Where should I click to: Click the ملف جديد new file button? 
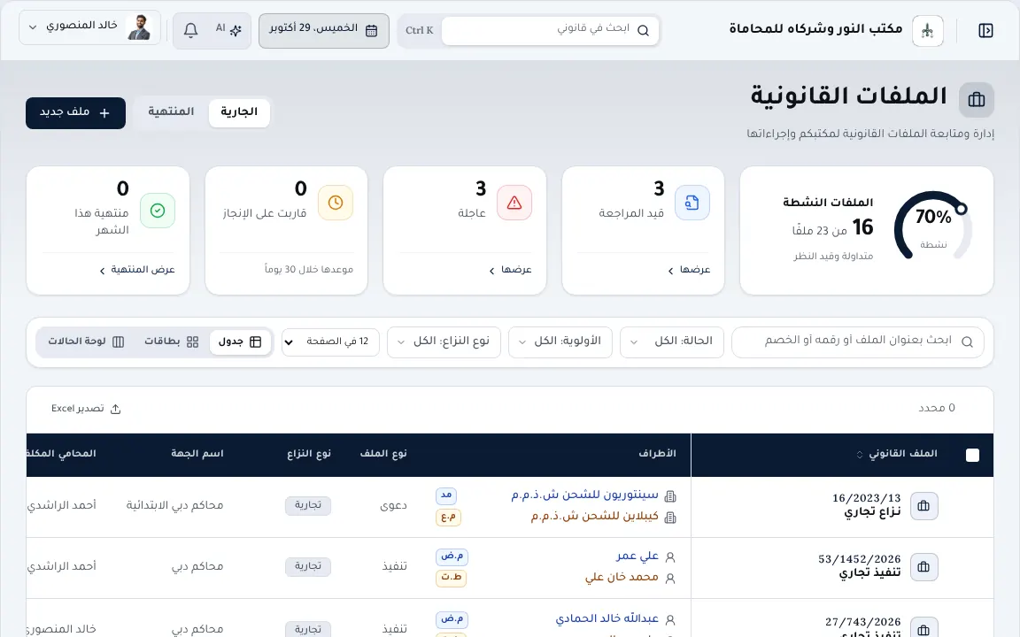[75, 113]
